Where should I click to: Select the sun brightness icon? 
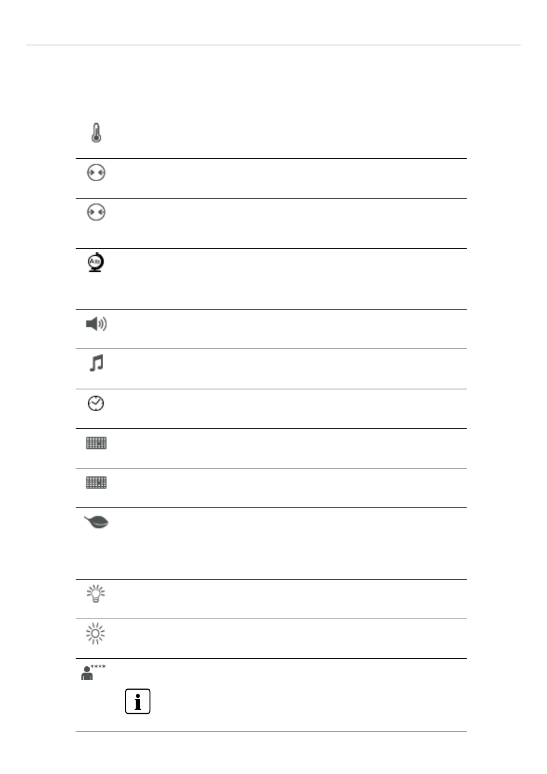95,634
